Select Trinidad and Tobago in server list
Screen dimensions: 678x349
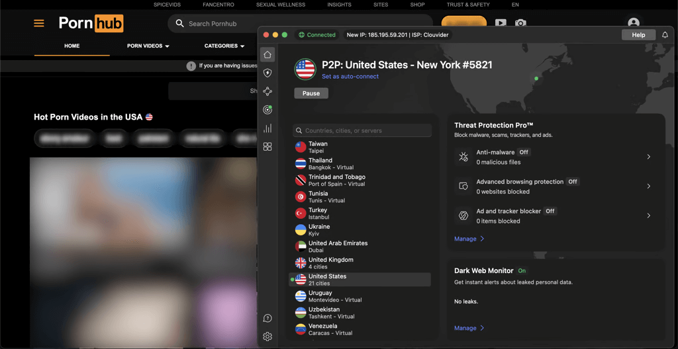(360, 180)
